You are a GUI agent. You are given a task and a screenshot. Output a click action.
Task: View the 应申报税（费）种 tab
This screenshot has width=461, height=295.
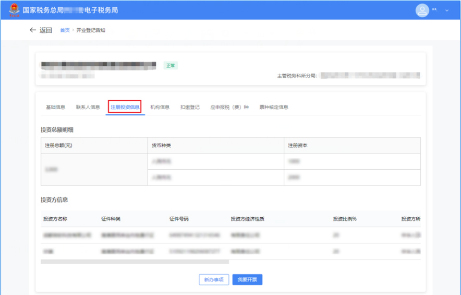coord(229,107)
